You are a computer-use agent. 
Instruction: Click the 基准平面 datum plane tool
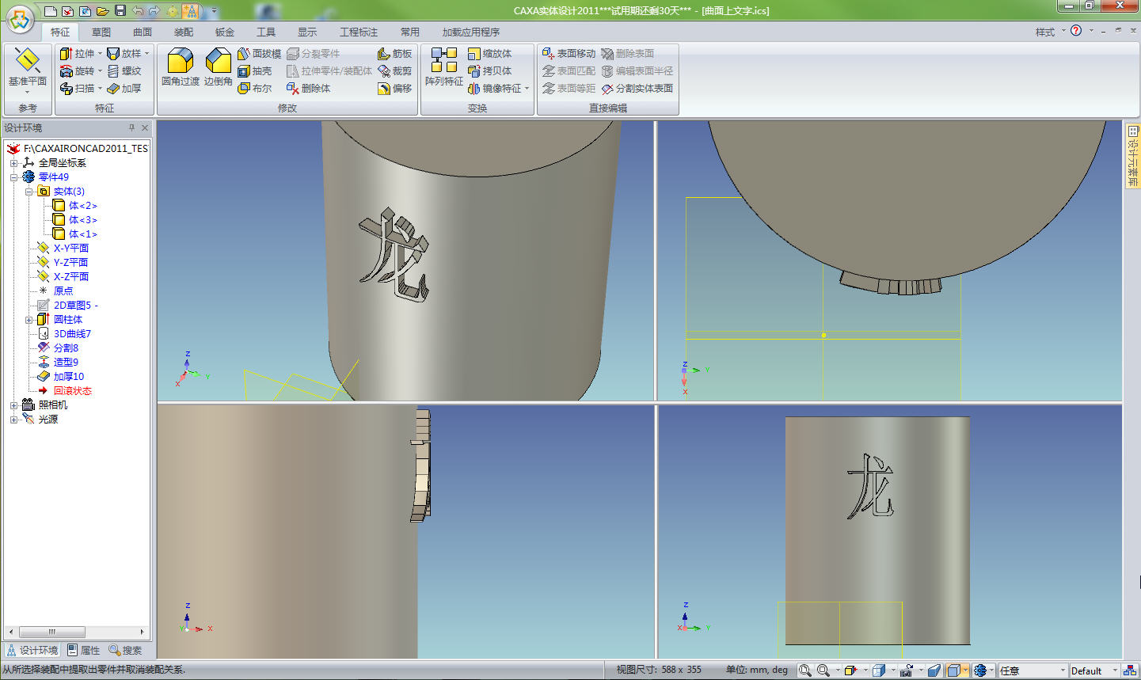[x=28, y=68]
